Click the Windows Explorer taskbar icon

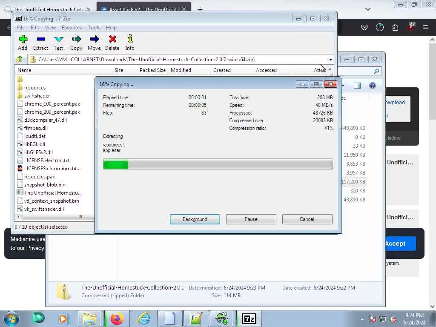[89, 318]
